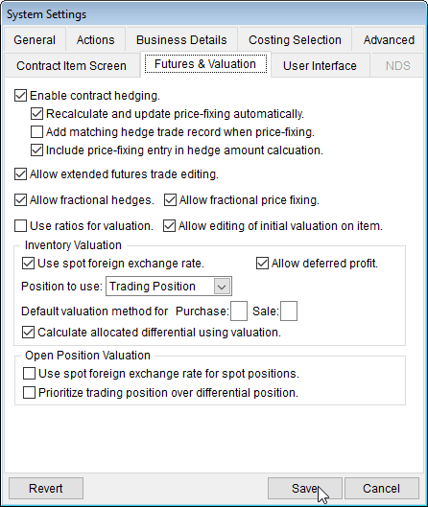This screenshot has height=507, width=428.
Task: Enable spot foreign exchange rate for spot positions
Action: (x=29, y=374)
